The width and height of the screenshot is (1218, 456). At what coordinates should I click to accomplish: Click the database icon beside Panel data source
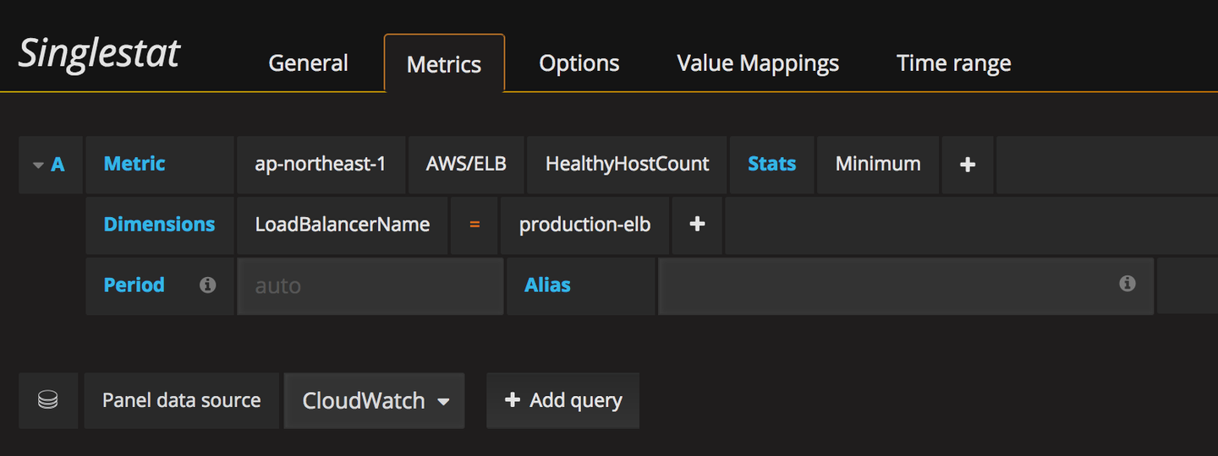(48, 400)
